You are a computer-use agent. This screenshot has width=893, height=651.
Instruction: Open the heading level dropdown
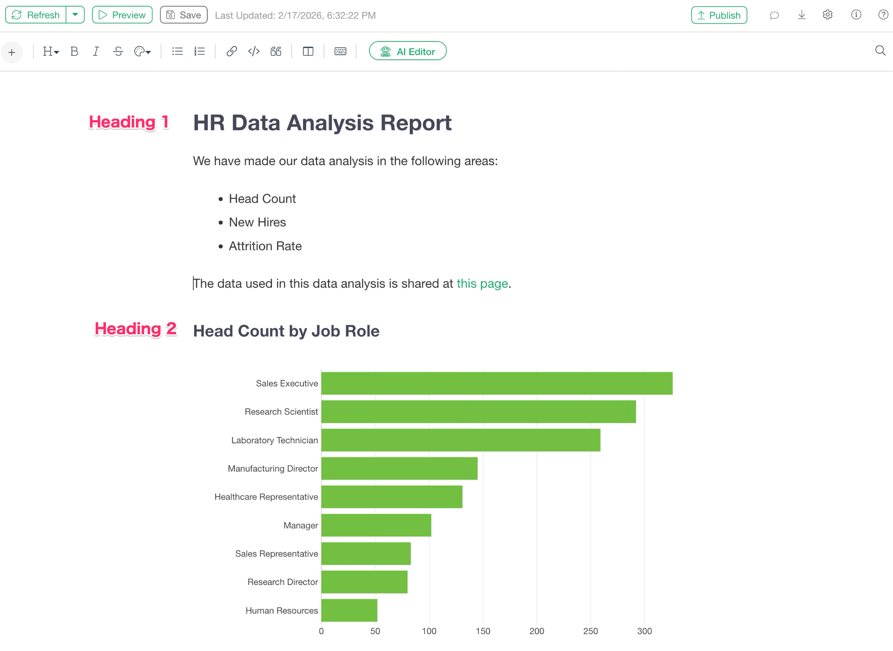coord(50,52)
